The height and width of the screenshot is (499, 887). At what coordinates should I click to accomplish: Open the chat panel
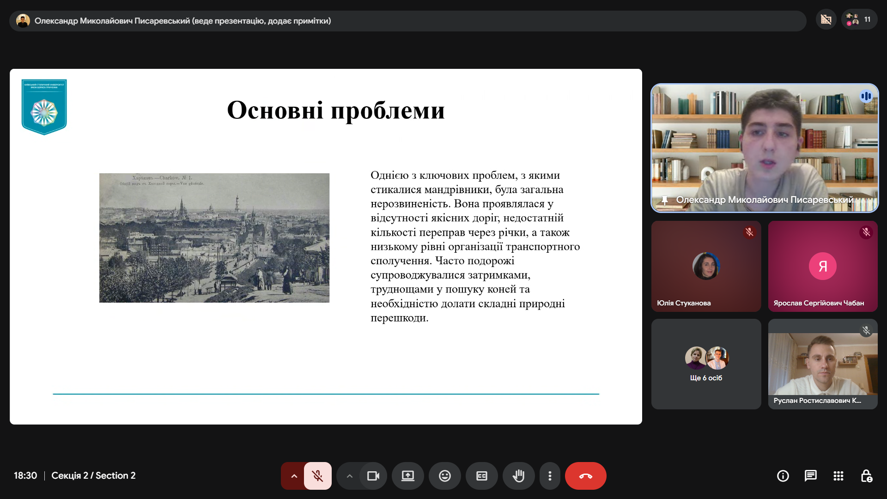click(x=811, y=476)
